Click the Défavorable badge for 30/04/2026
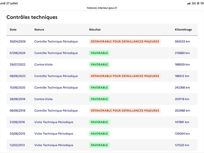 (x=125, y=42)
